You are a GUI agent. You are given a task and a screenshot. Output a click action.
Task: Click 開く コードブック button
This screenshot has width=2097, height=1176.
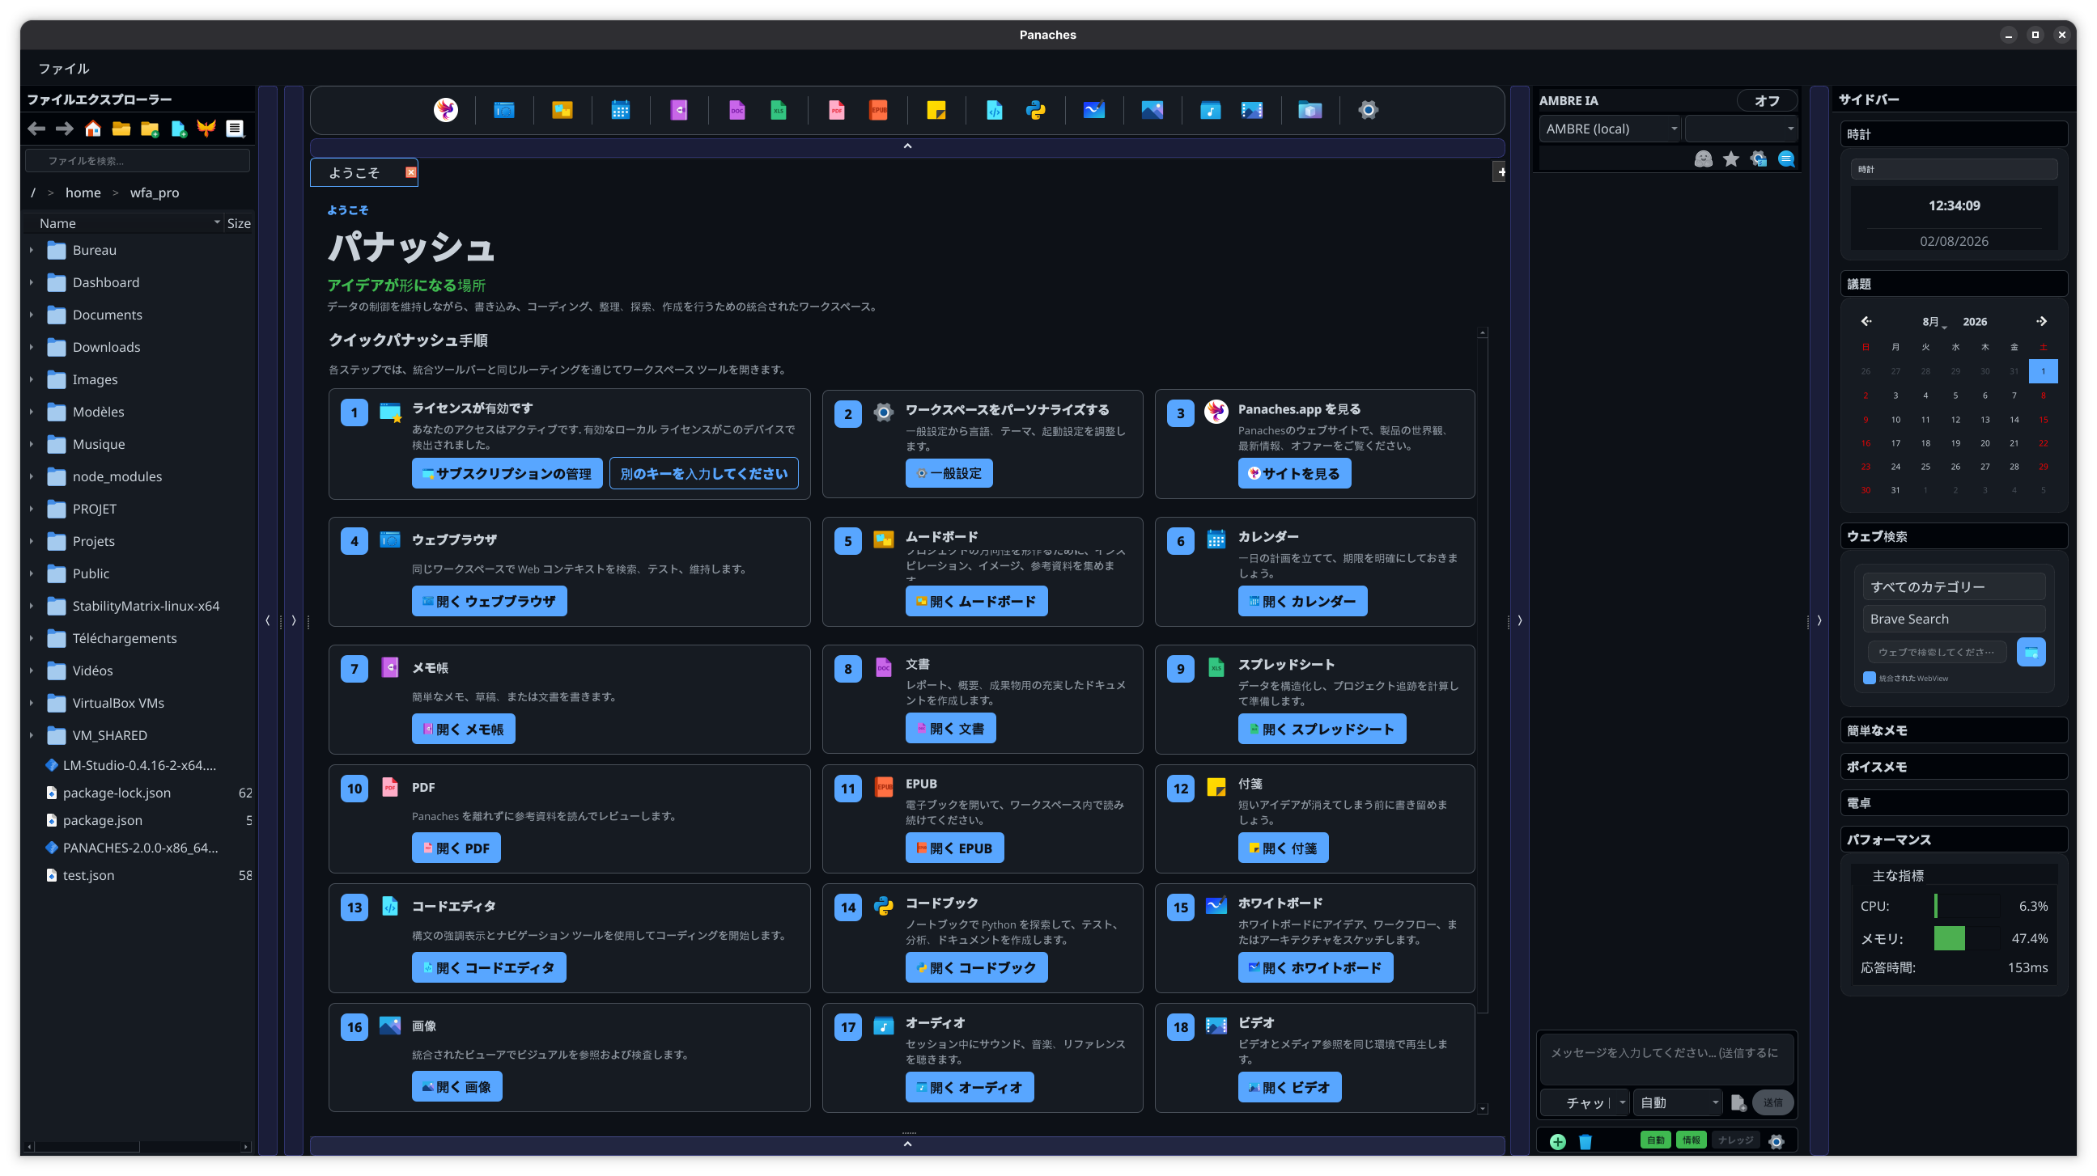pyautogui.click(x=976, y=968)
